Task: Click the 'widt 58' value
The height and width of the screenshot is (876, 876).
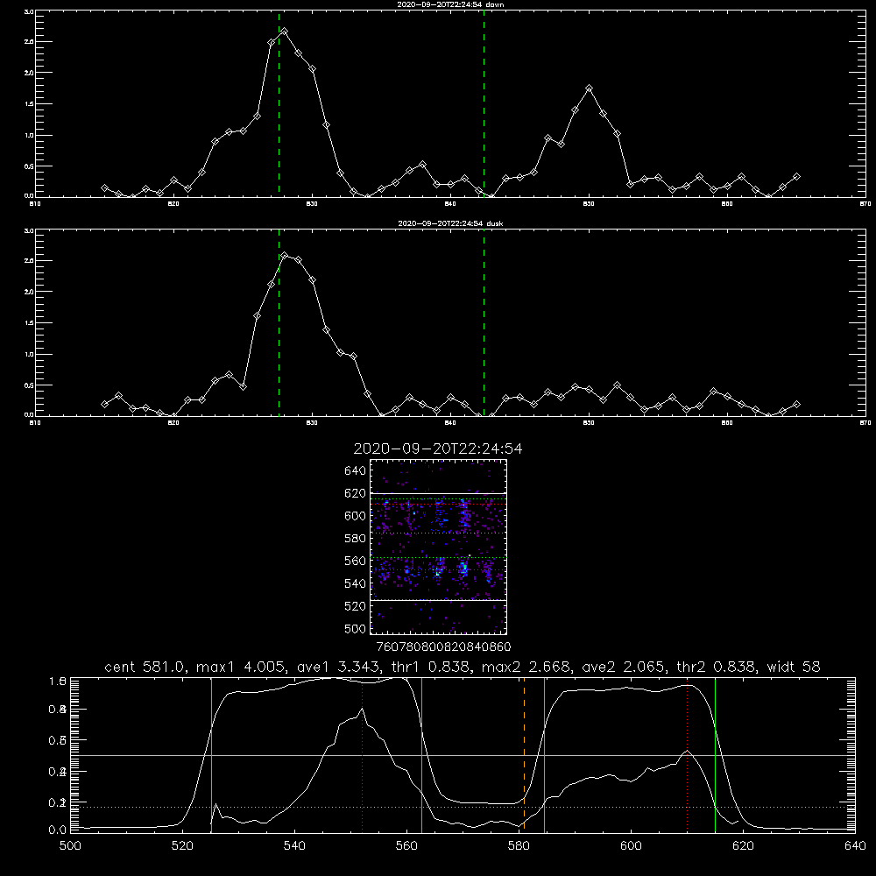Action: tap(794, 667)
